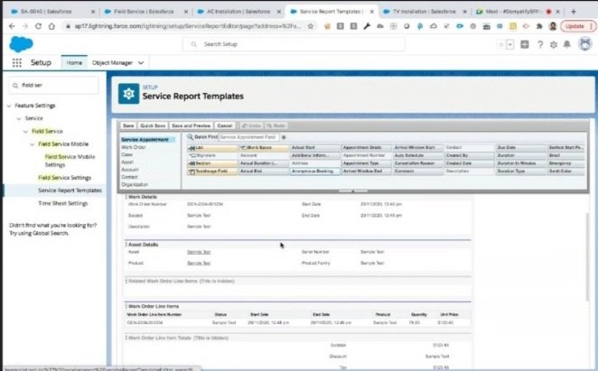Reload the page with refresh icon
598x371 pixels.
pyautogui.click(x=38, y=26)
